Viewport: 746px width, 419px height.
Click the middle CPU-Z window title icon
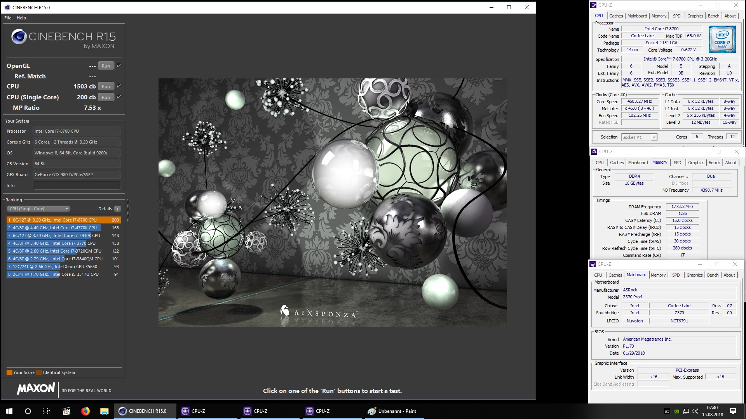pyautogui.click(x=594, y=152)
